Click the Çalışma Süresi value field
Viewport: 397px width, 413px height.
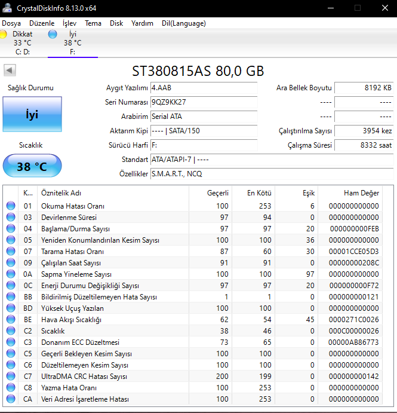click(364, 145)
